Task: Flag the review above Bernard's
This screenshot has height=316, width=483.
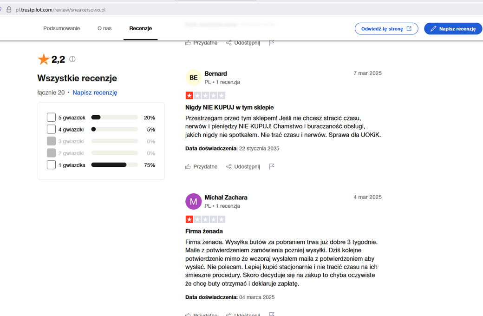Action: pyautogui.click(x=271, y=43)
